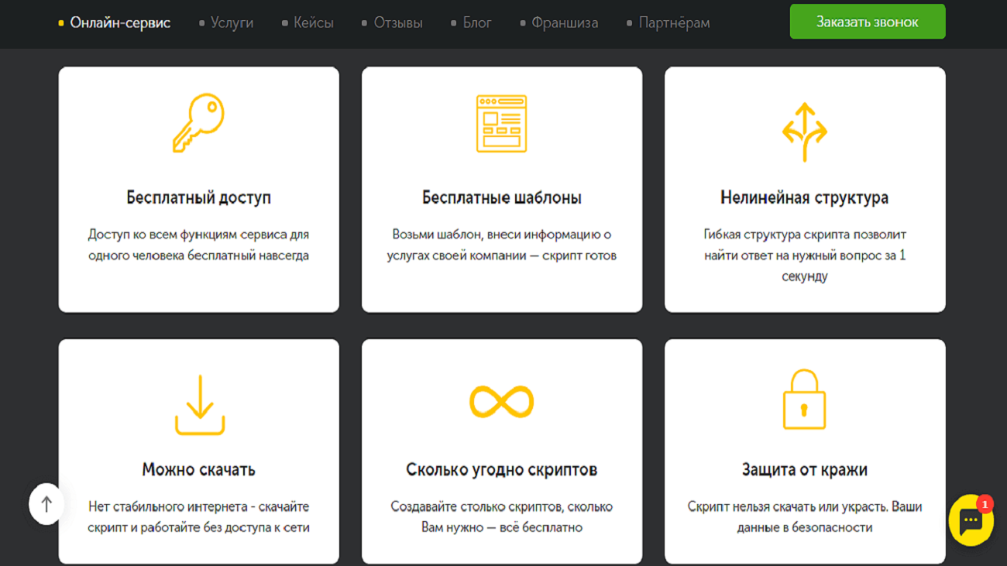Click the branching arrows icon
1007x566 pixels.
coord(804,132)
